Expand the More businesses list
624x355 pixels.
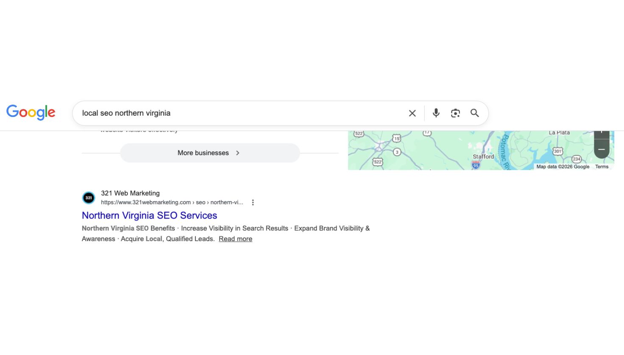click(210, 153)
